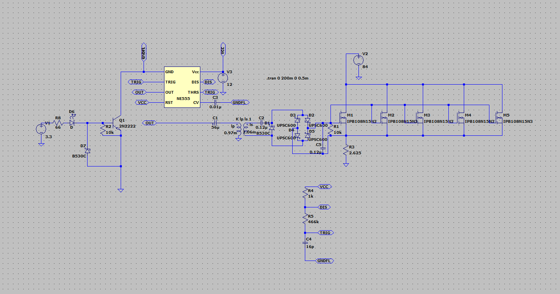Click the D3 diode symbol
560x294 pixels.
tap(297, 120)
